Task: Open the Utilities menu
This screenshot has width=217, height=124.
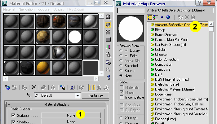Action: point(59,9)
